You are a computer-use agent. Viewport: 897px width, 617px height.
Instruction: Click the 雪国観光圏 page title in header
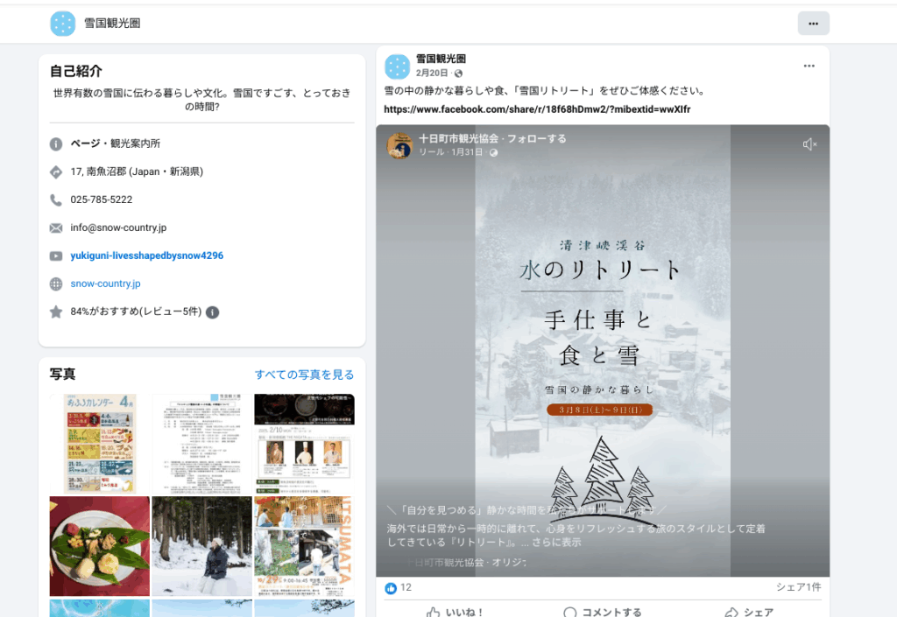pyautogui.click(x=112, y=24)
